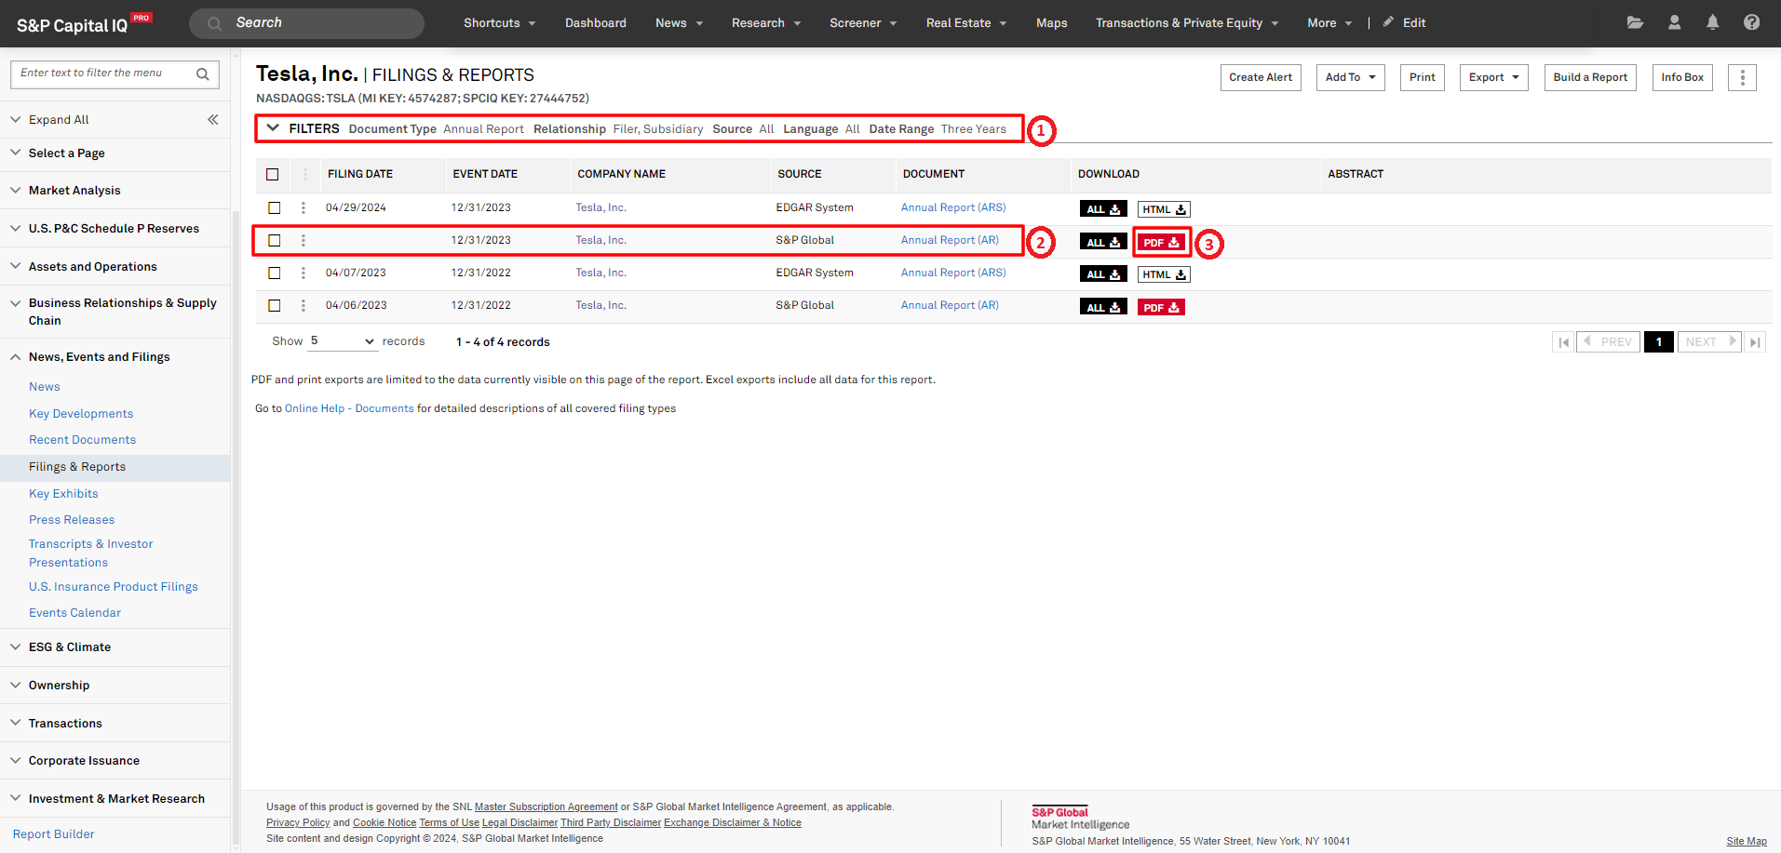Download ALL for 04/07/2023 filing
The image size is (1781, 853).
coord(1103,274)
